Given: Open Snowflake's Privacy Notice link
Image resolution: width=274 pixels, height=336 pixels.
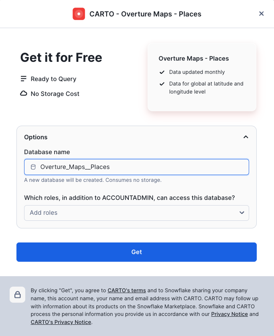Looking at the screenshot, I should 229,314.
